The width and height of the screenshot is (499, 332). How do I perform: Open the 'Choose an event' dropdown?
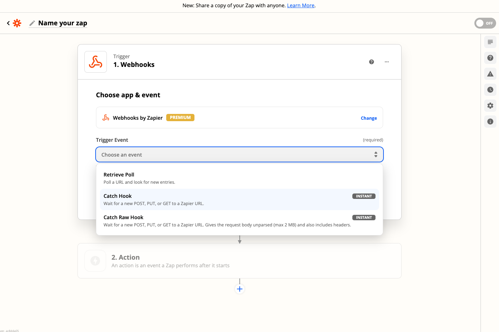239,154
